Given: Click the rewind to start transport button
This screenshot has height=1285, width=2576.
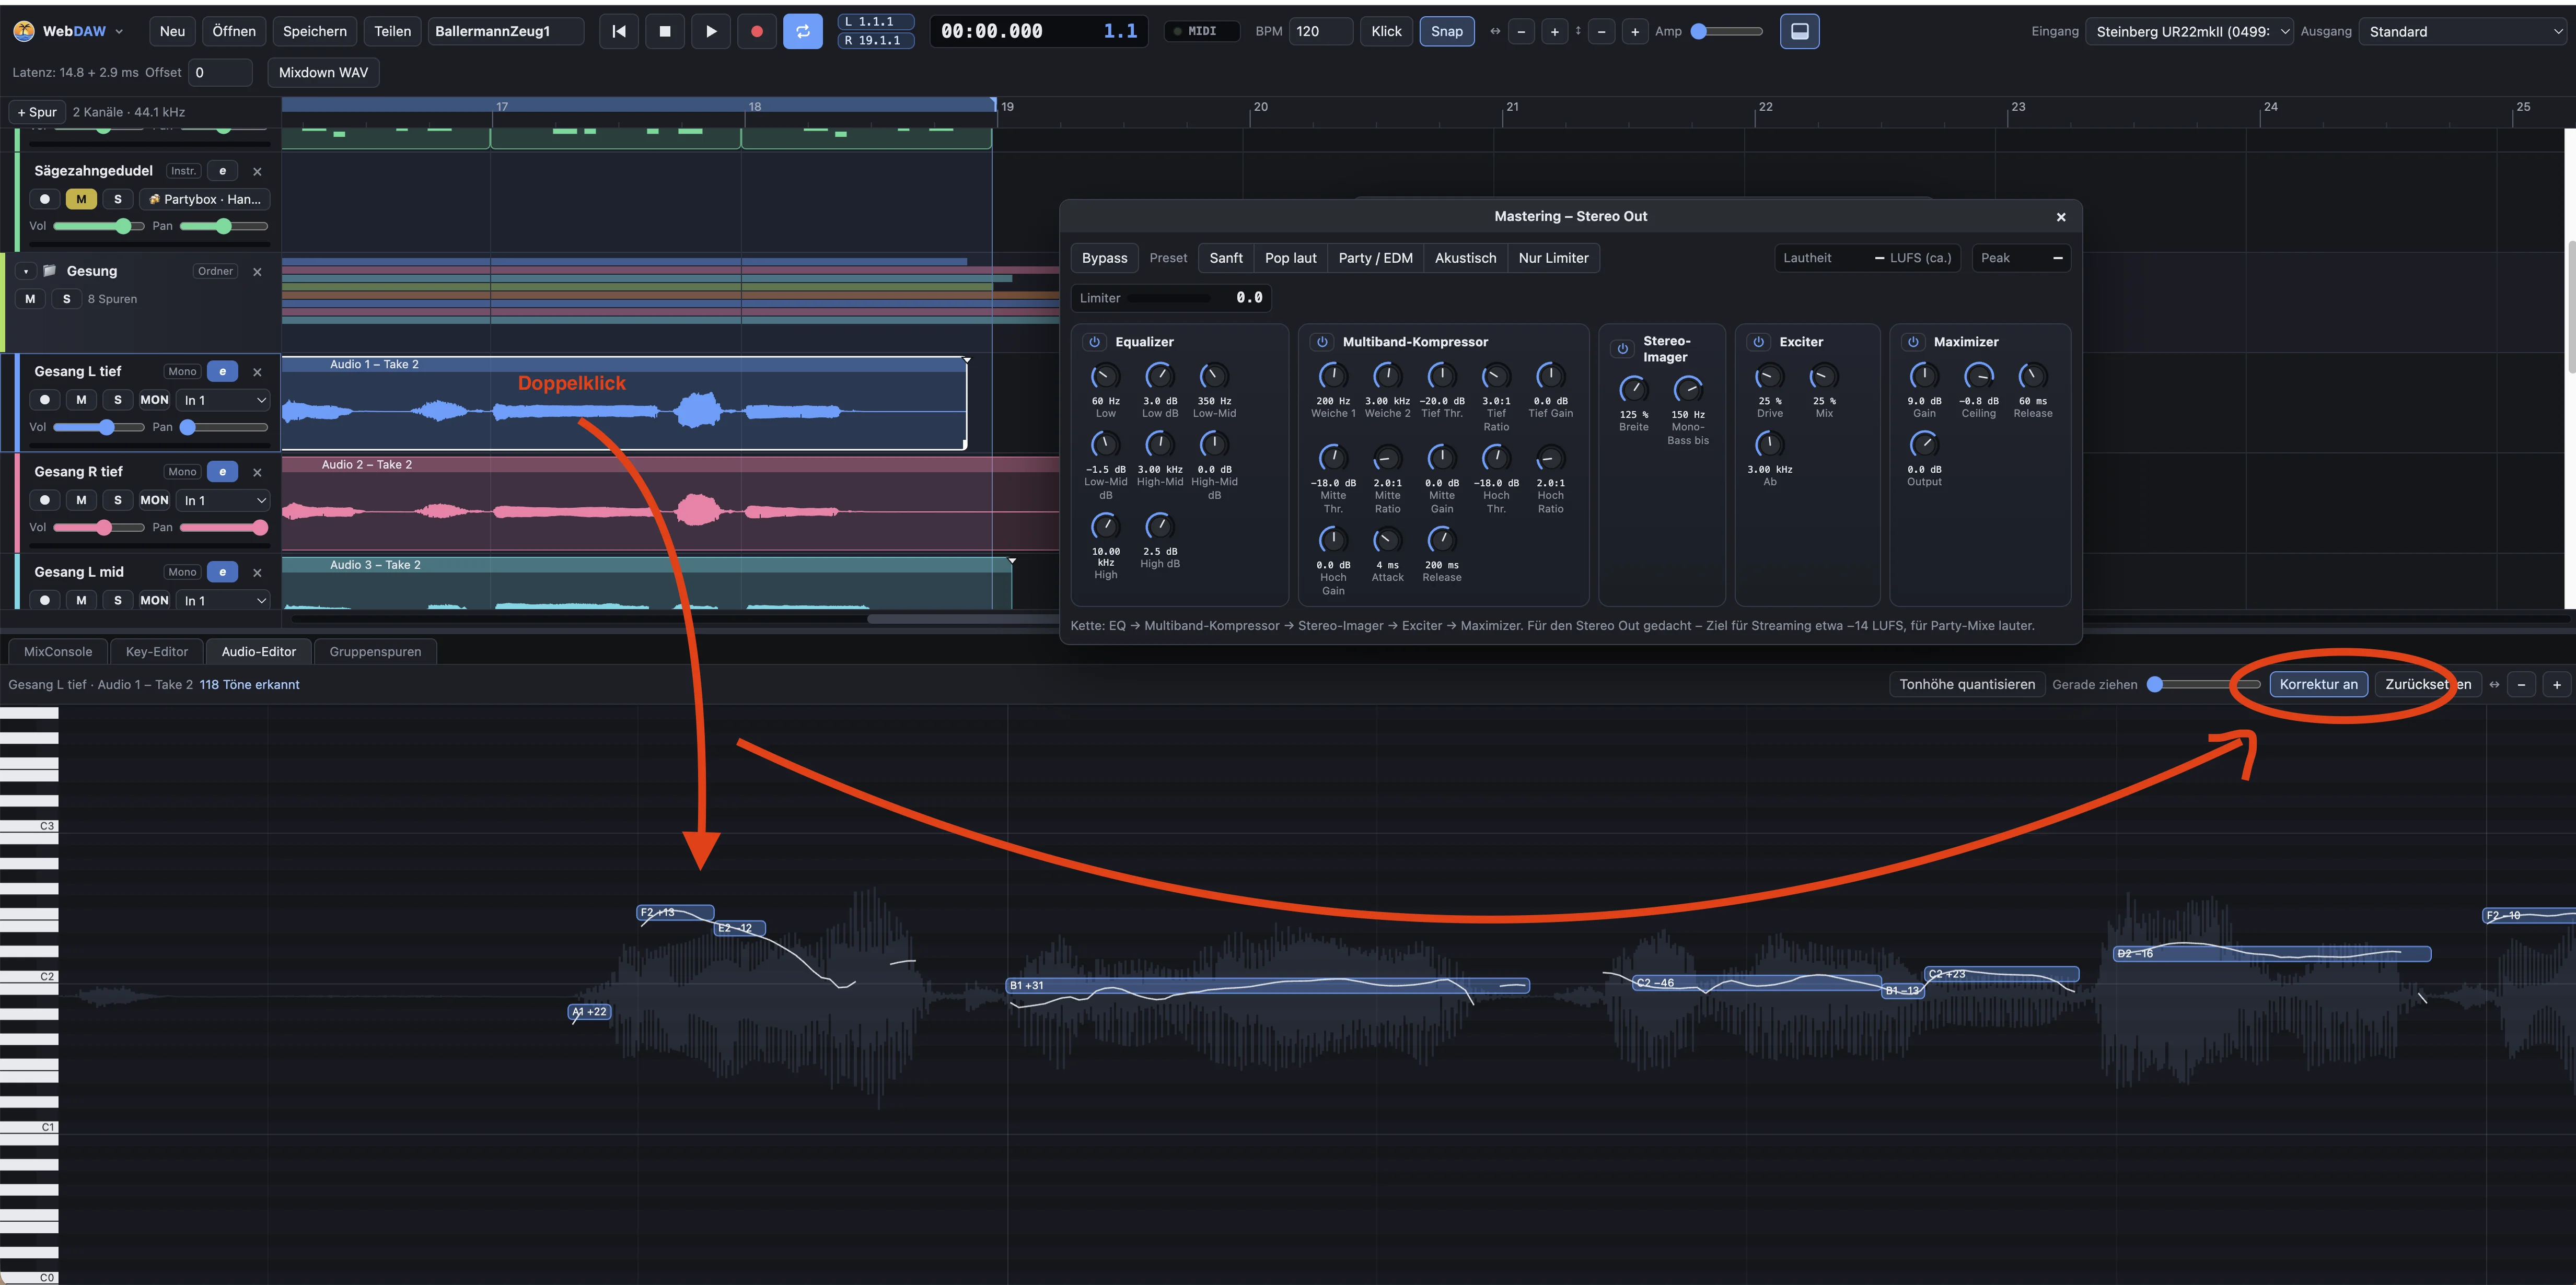Looking at the screenshot, I should pyautogui.click(x=619, y=31).
